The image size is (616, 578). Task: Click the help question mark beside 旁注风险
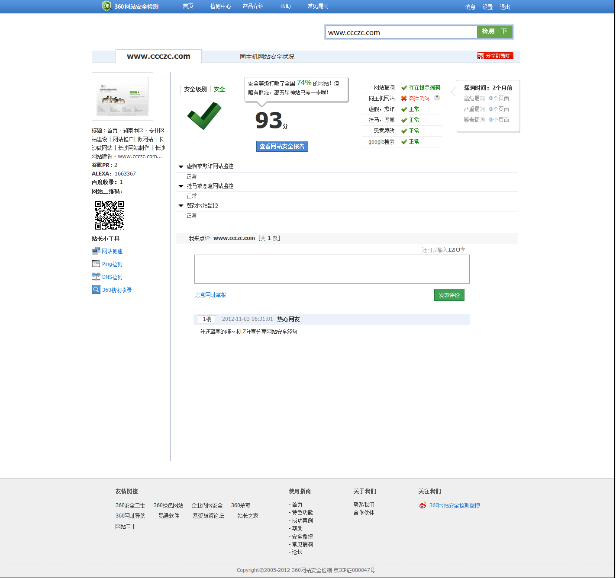[x=437, y=98]
